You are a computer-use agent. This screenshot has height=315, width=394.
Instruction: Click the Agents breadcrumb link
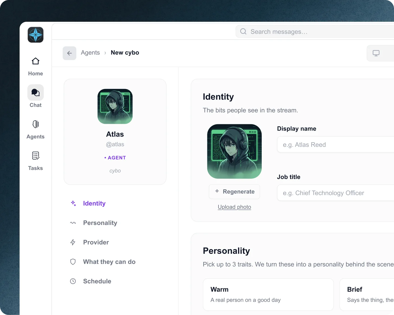(90, 53)
